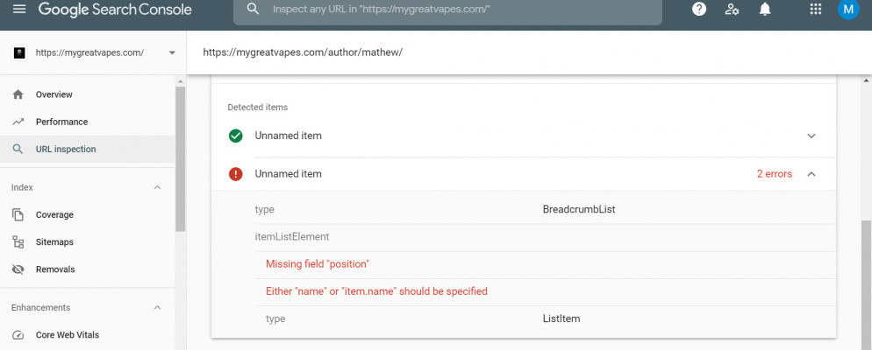
Task: Click the mygreatvapes property favicon
Action: 19,52
